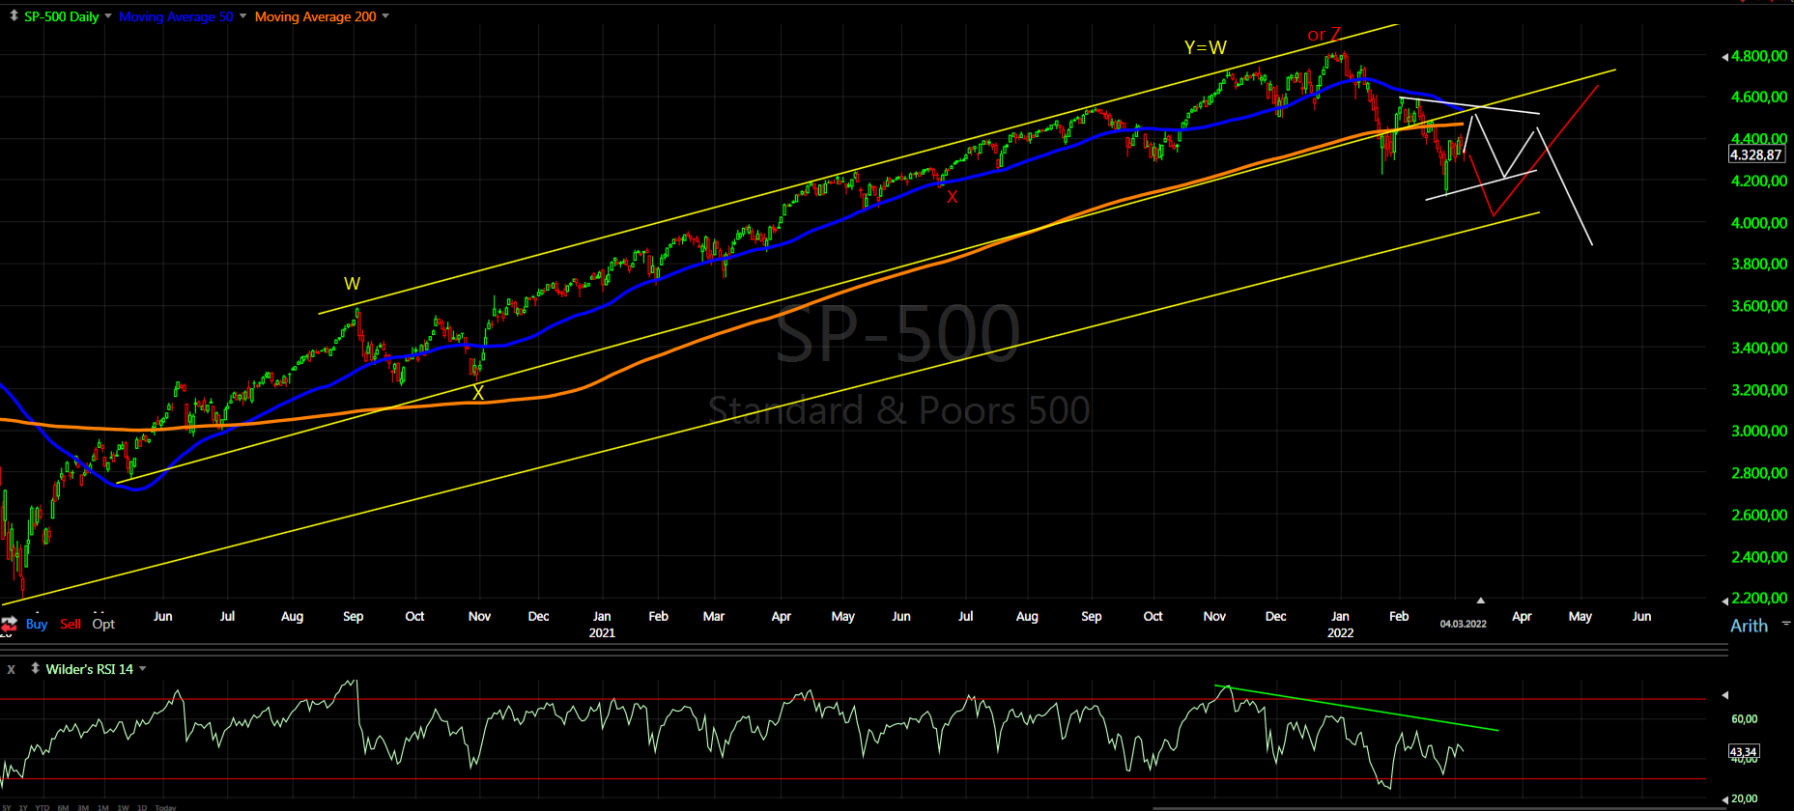Click the trade arrows icon beside Buy

(10, 624)
